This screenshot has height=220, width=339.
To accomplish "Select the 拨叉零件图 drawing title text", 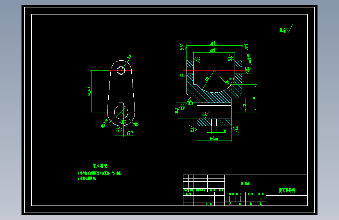I will (x=287, y=190).
